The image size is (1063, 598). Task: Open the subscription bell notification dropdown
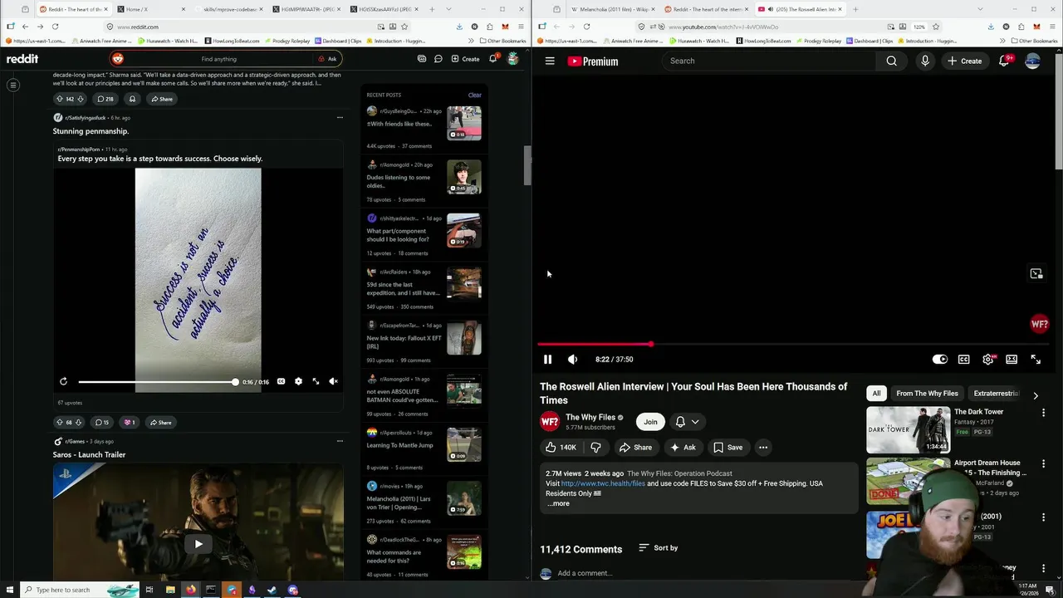(x=688, y=422)
